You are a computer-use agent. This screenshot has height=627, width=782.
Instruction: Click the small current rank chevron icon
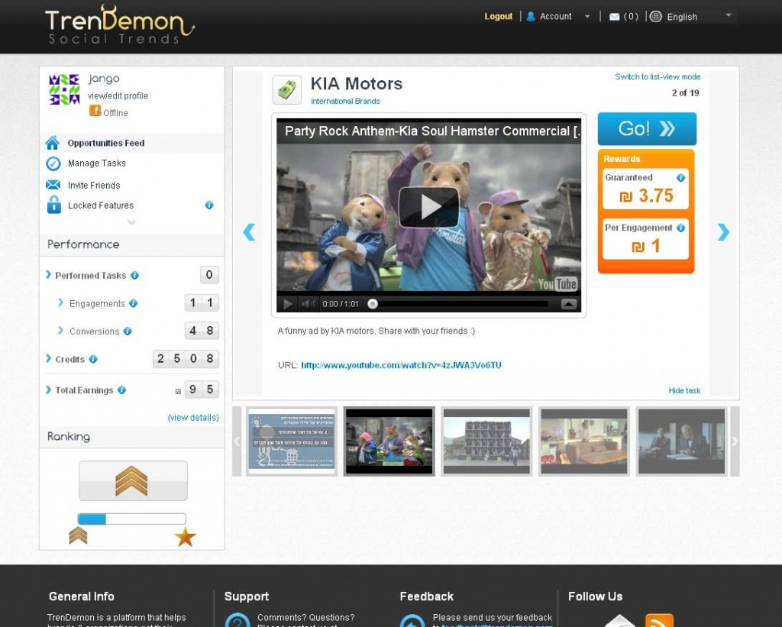(x=78, y=535)
